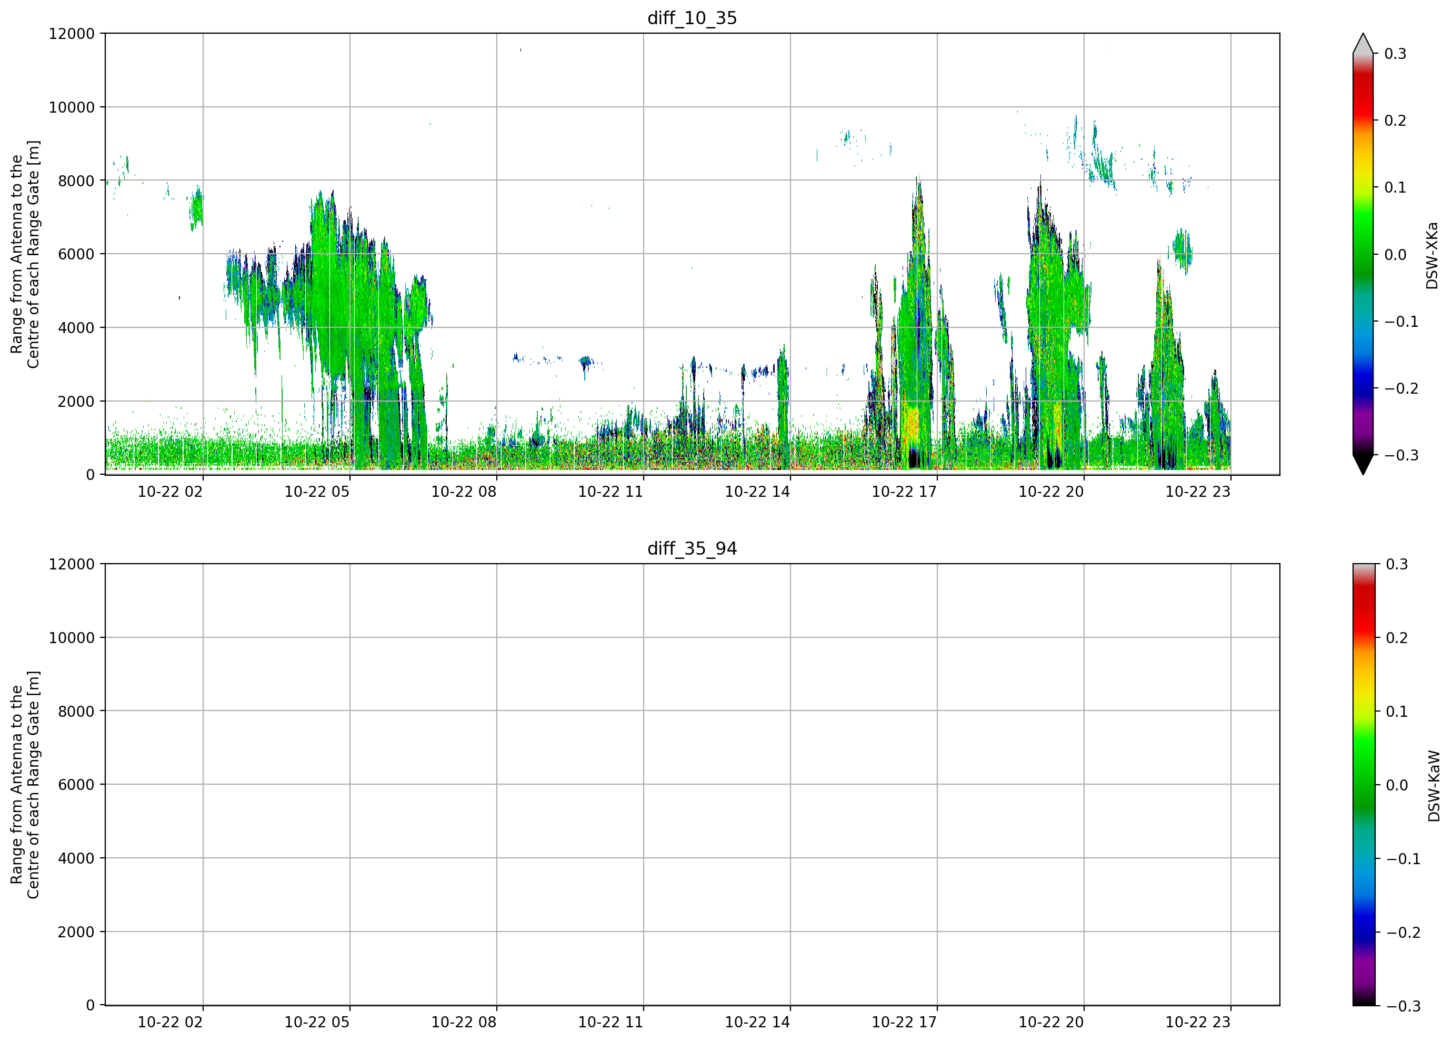This screenshot has height=1041, width=1452.
Task: Click the 10-22 02 x-tick under diff_35_94
Action: [x=171, y=1023]
